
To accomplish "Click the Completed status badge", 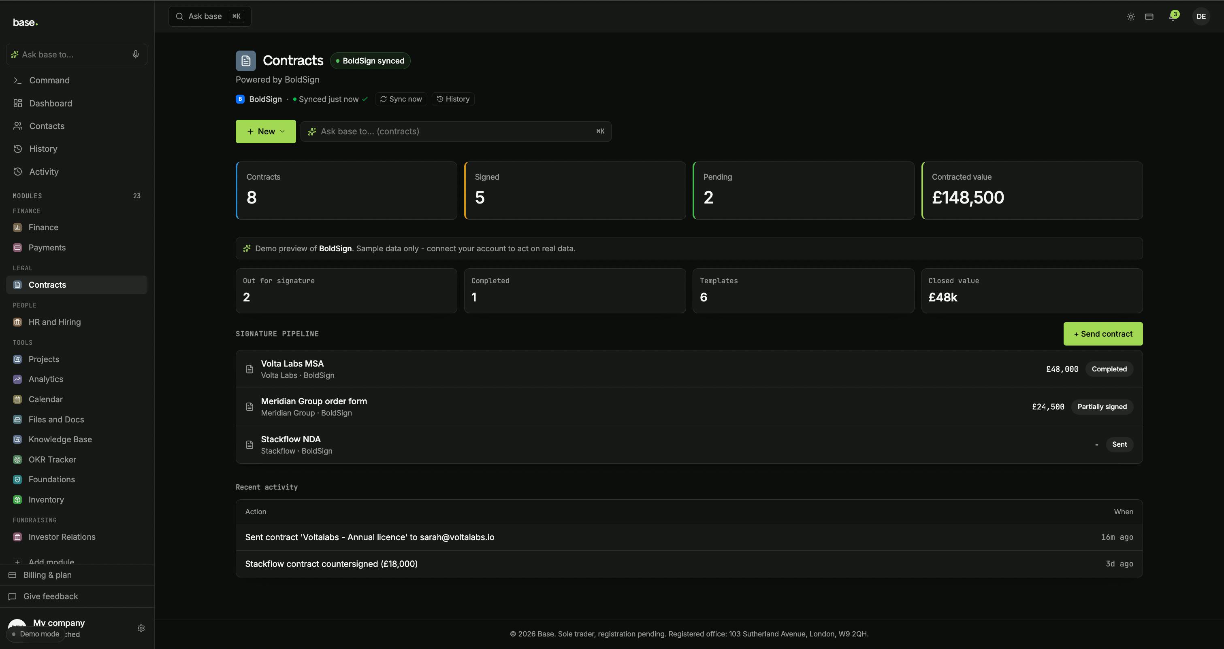I will (1109, 369).
